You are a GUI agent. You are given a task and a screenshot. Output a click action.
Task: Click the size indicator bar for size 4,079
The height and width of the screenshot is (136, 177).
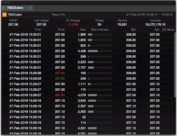pyautogui.click(x=100, y=95)
